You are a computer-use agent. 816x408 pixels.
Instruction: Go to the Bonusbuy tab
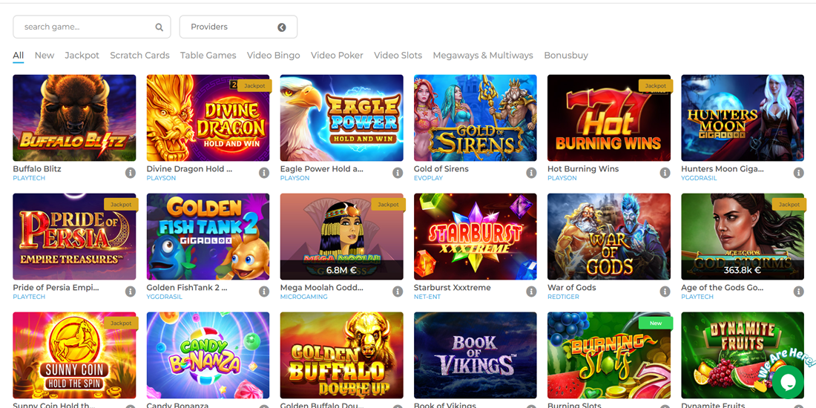pyautogui.click(x=565, y=56)
